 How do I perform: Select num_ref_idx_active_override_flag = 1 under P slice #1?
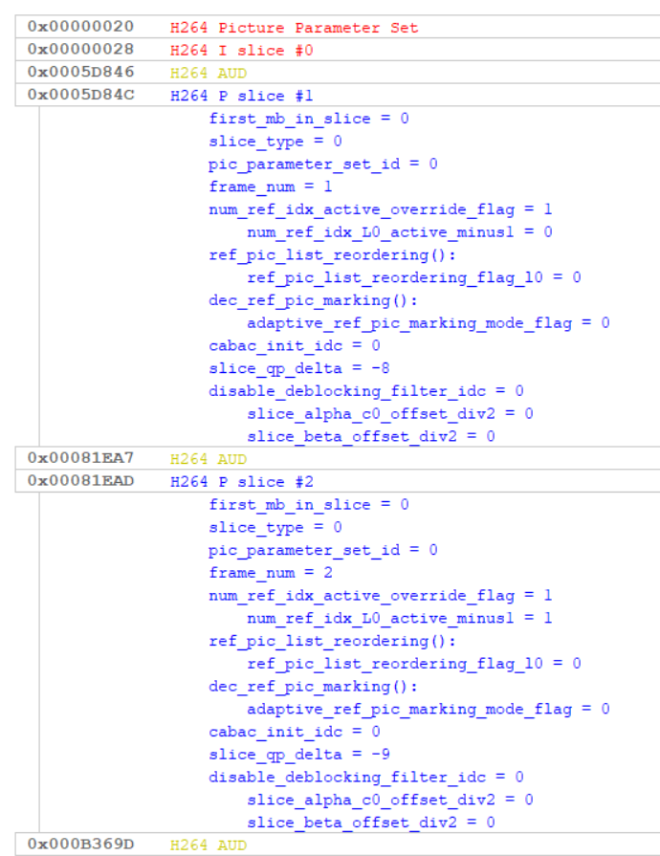[381, 209]
